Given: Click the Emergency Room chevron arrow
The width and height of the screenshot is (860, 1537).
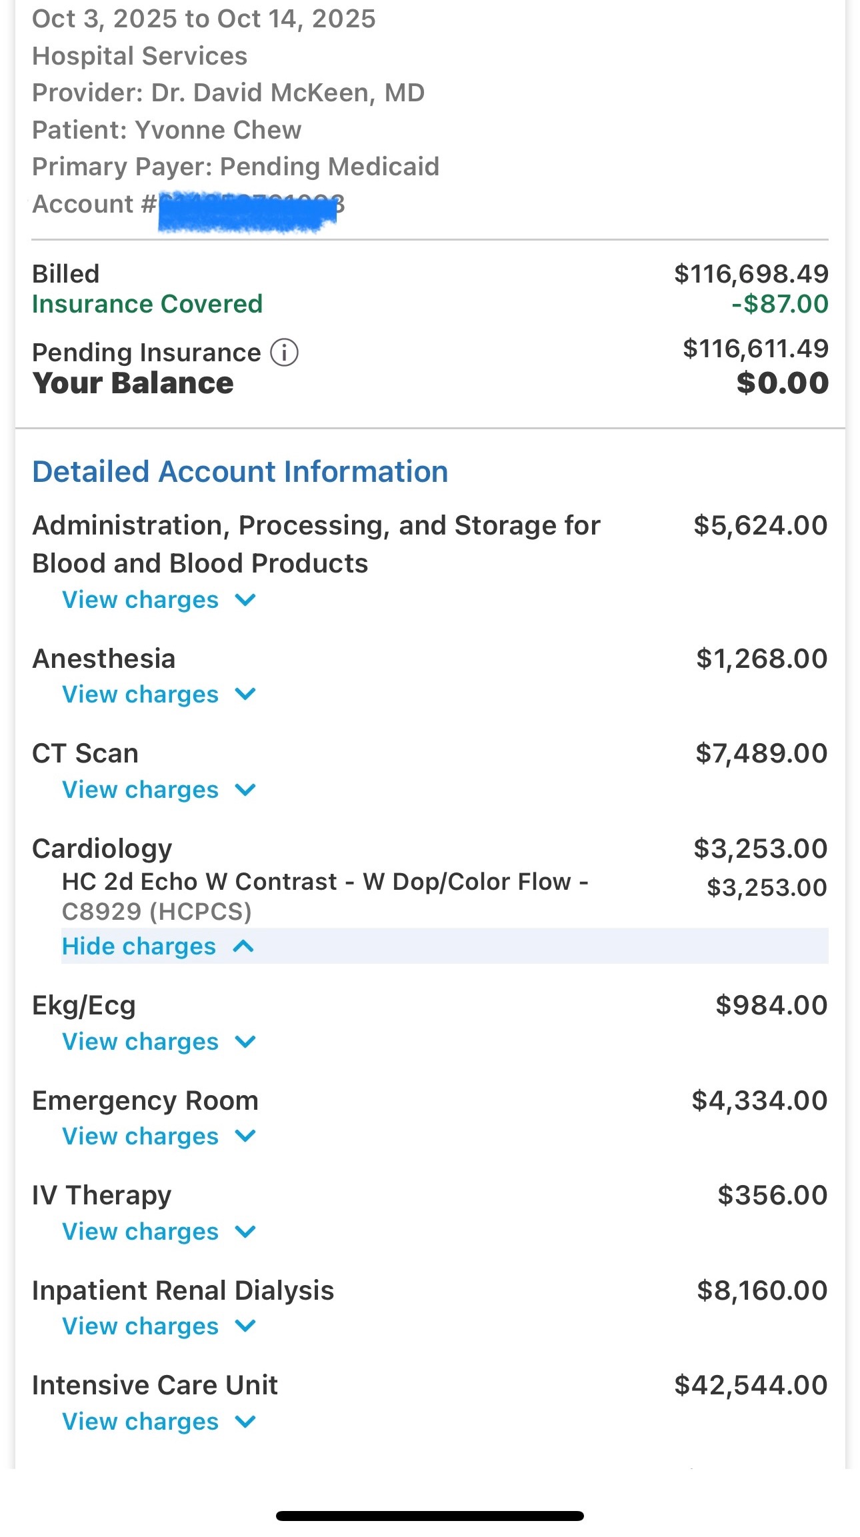Looking at the screenshot, I should (246, 1136).
